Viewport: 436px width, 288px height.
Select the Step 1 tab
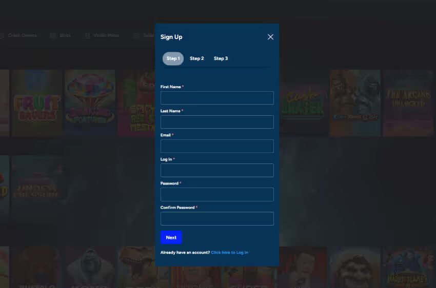[173, 58]
